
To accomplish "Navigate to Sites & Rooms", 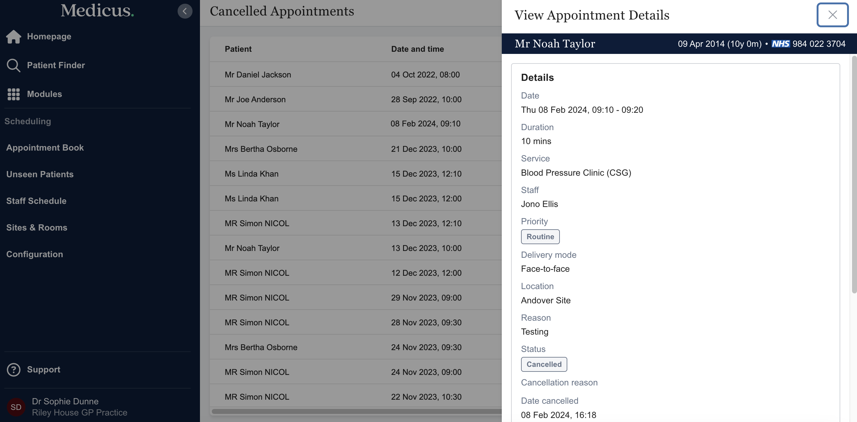I will [37, 227].
